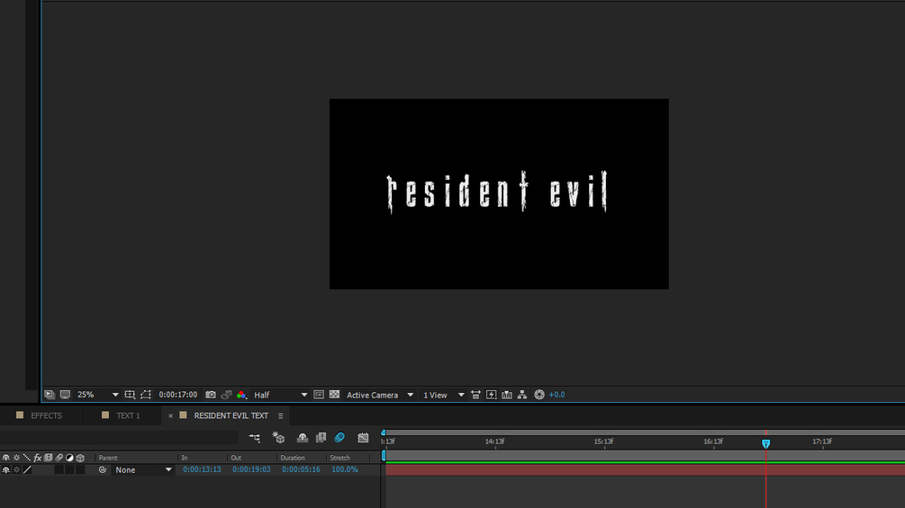The image size is (905, 508).
Task: Toggle the Region of Interest icon
Action: click(319, 395)
